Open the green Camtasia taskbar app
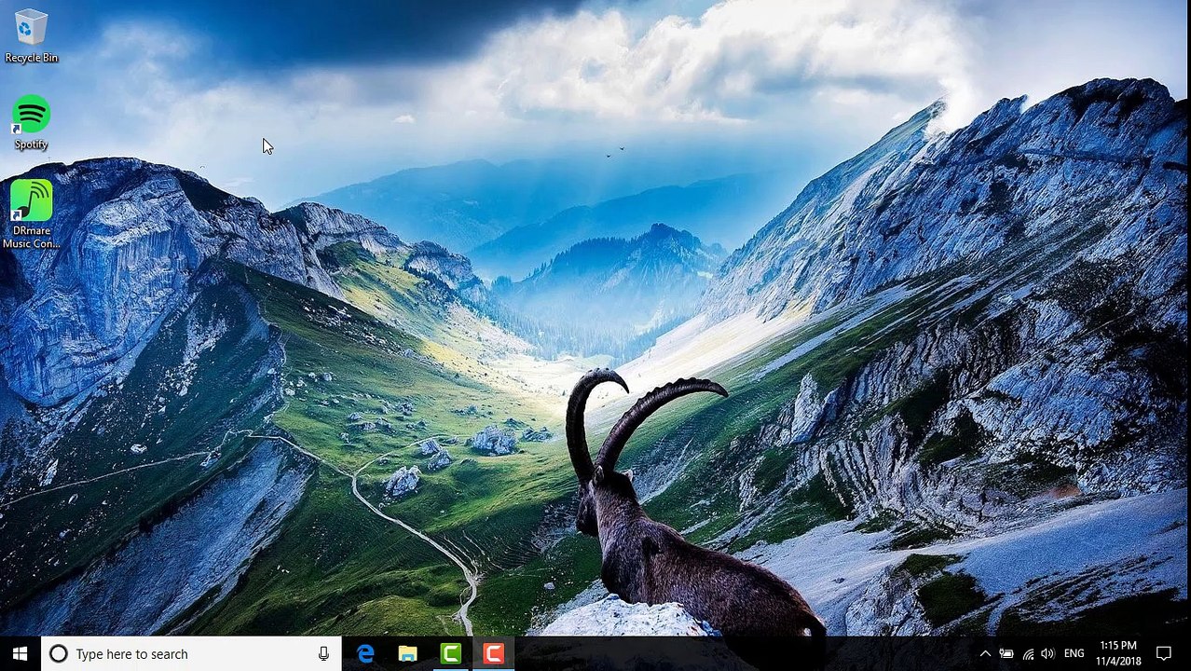This screenshot has width=1191, height=671. [x=450, y=654]
